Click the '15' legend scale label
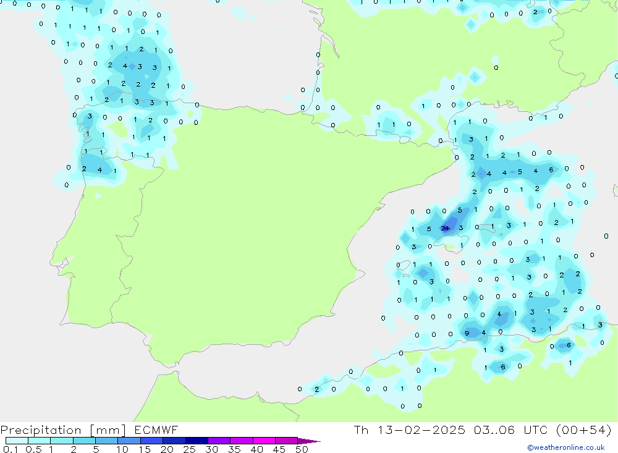The image size is (618, 453). 145,449
